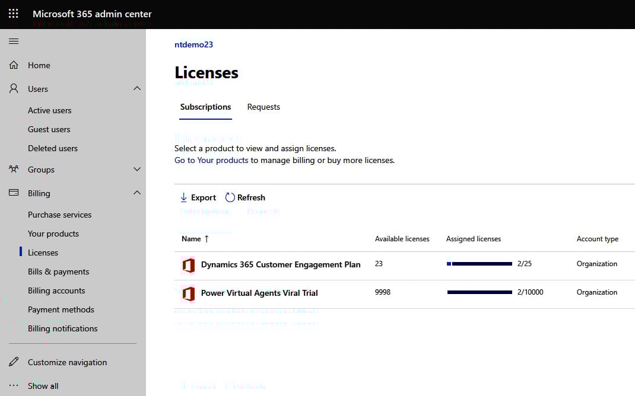Open Payment methods

pos(61,310)
